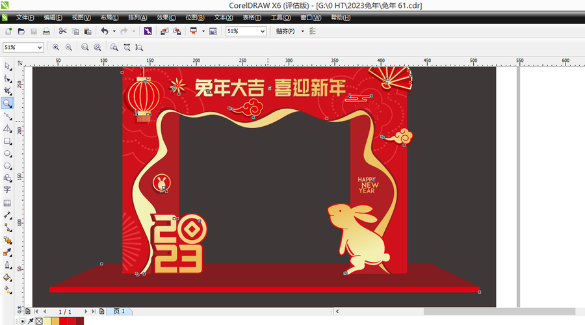Go to the first page arrow
Viewport: 585px width, 325px height.
click(36, 311)
